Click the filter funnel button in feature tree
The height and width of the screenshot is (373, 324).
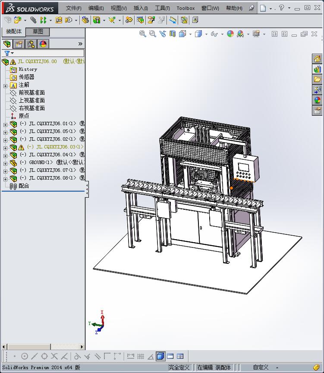7,53
